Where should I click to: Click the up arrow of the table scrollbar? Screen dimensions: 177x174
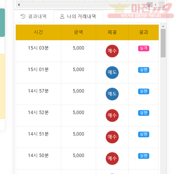(x=163, y=26)
